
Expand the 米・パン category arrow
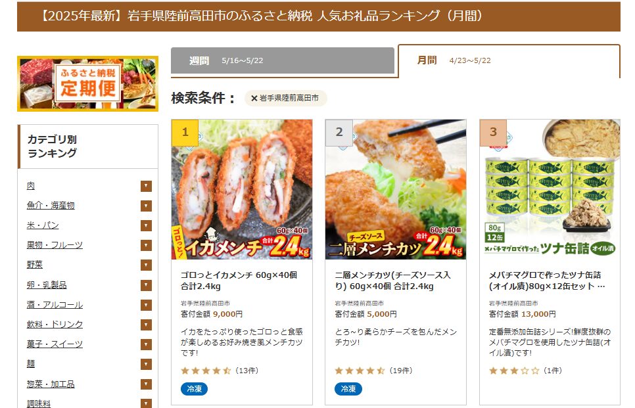pos(146,225)
